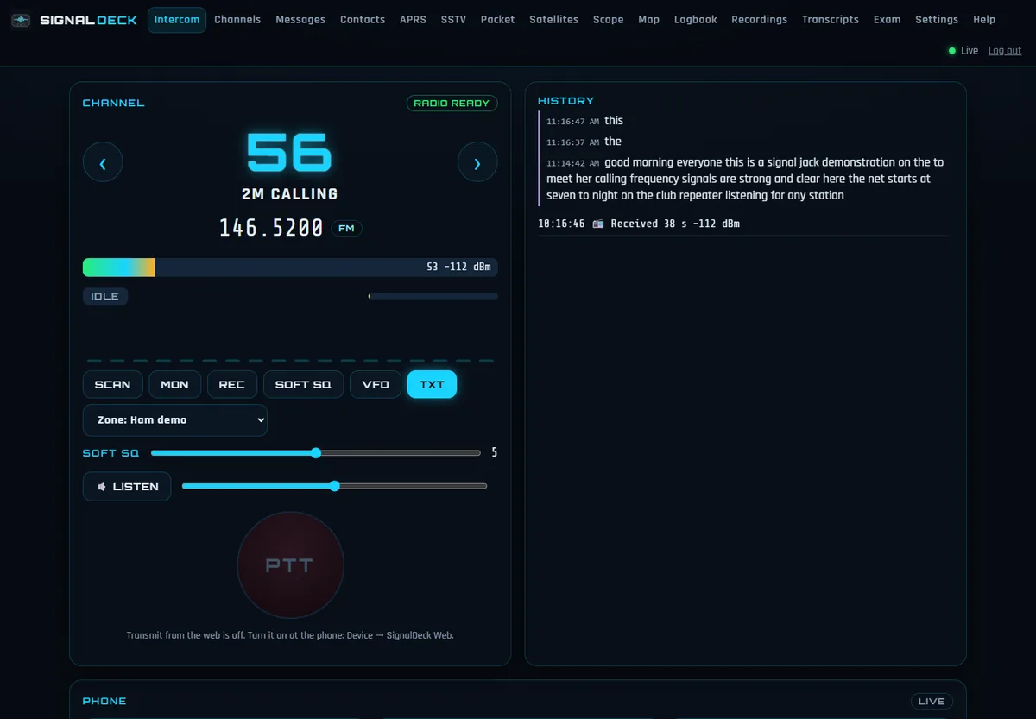The image size is (1036, 719).
Task: Adjust the SOFT SQ slider
Action: (x=316, y=453)
